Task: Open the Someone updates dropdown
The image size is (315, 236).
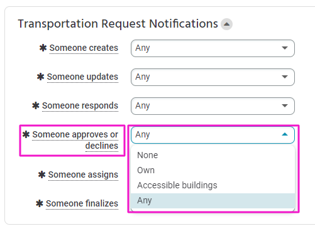Action: (213, 77)
